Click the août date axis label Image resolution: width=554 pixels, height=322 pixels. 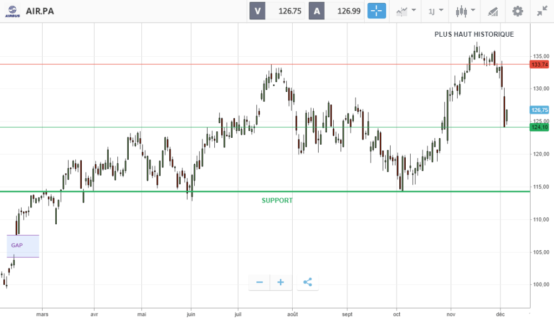(293, 314)
